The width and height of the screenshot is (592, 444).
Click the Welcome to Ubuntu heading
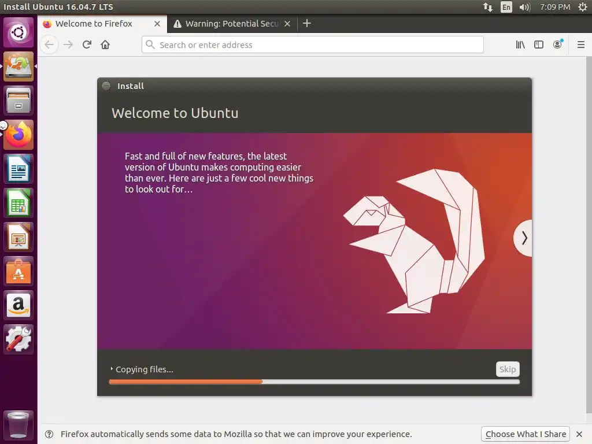pyautogui.click(x=175, y=113)
